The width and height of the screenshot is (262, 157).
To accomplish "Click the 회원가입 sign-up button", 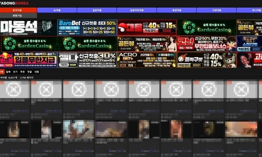I will pyautogui.click(x=18, y=15).
